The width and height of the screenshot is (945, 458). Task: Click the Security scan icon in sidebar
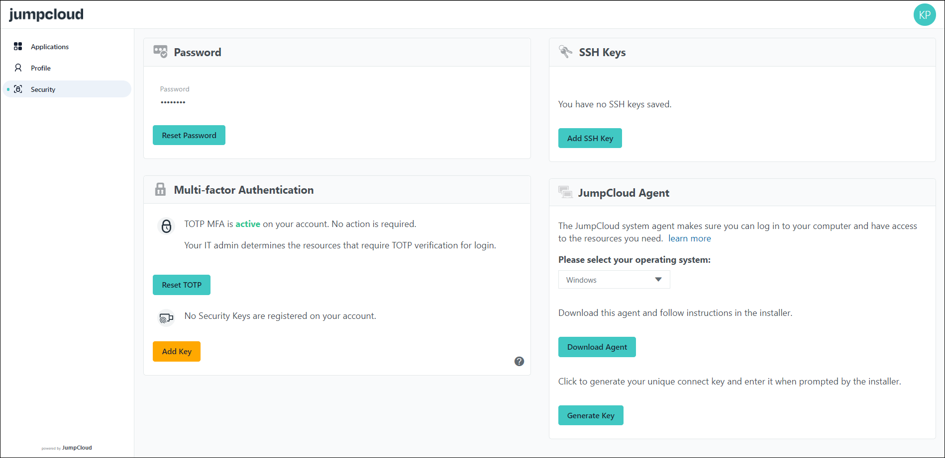click(x=18, y=89)
